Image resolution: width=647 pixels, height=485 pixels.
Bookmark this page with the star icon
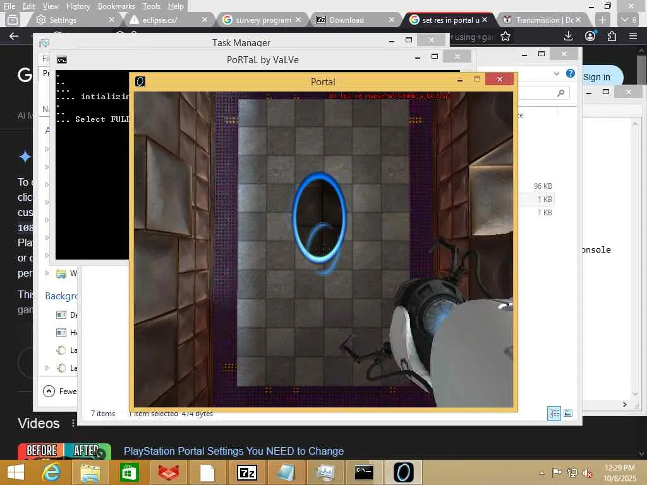[x=505, y=37]
